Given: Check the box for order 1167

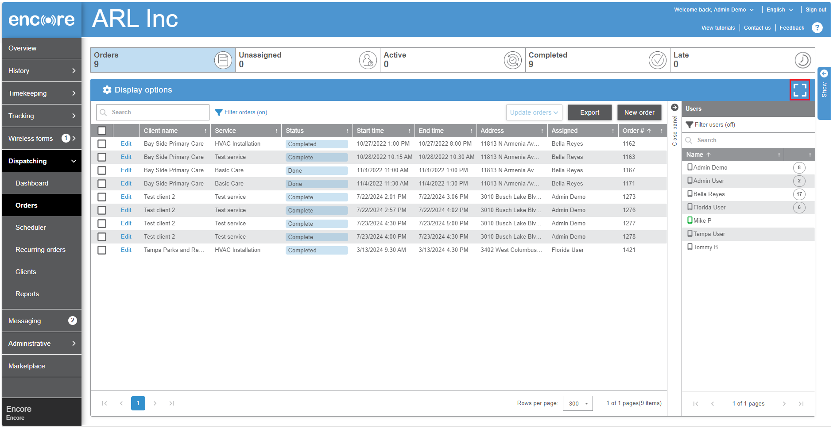Looking at the screenshot, I should click(x=102, y=170).
